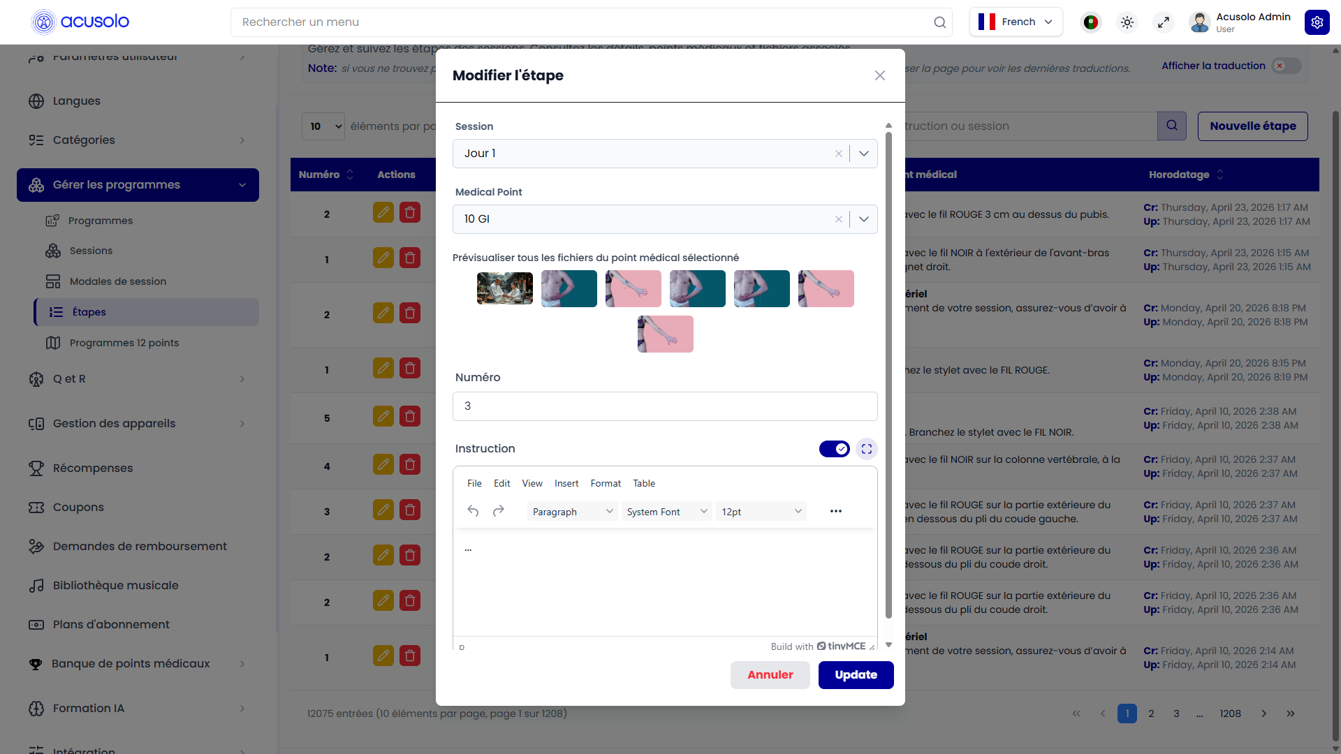Viewport: 1341px width, 754px height.
Task: Clear the 10 GI medical point selection
Action: pos(838,219)
